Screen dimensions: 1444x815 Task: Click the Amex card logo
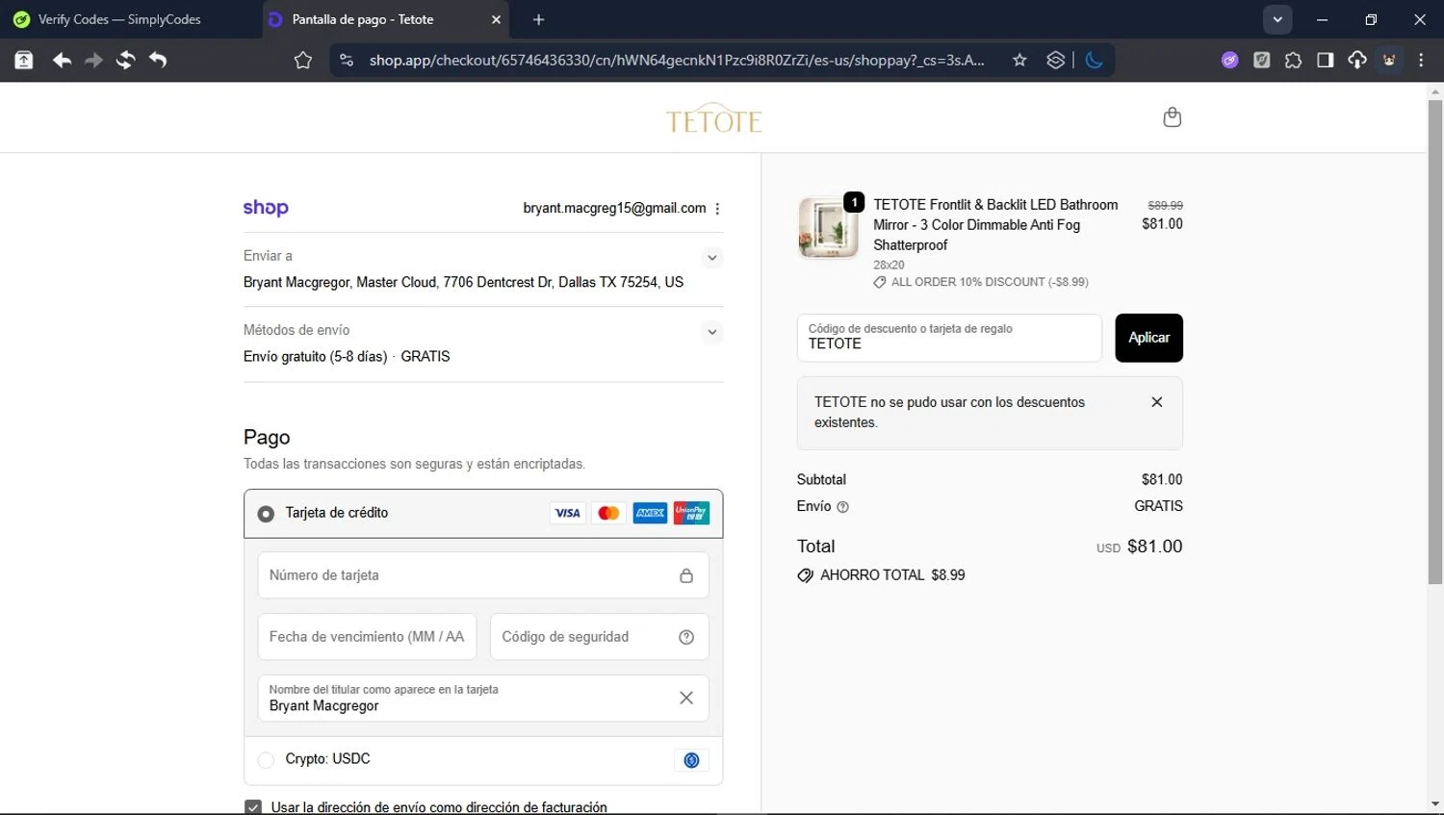(x=650, y=513)
